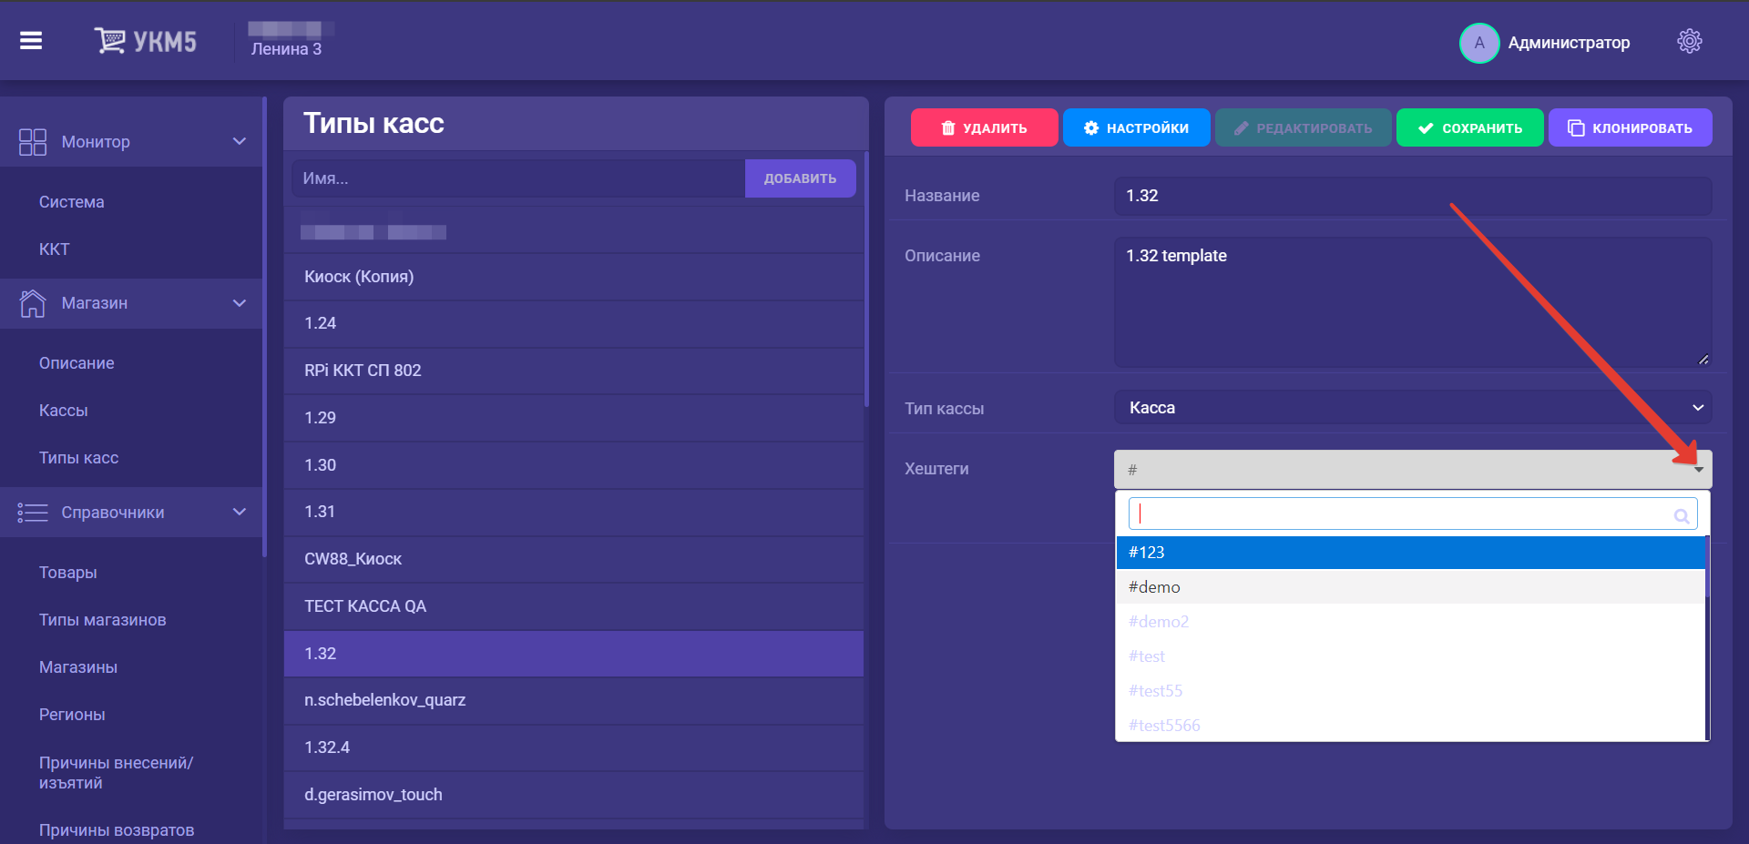
Task: Click the search magnifier in hashtag dropdown
Action: [1682, 516]
